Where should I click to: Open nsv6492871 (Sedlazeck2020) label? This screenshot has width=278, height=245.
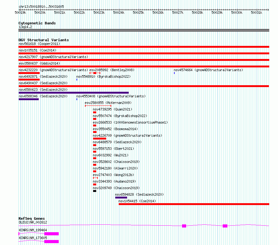[43, 76]
